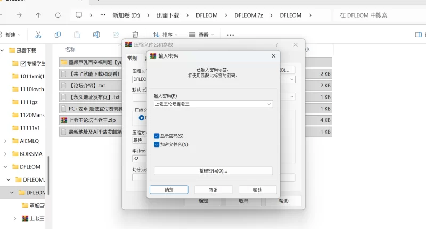The image size is (426, 229).
Task: Close the 输入密码 dialog with X
Action: coord(273,56)
